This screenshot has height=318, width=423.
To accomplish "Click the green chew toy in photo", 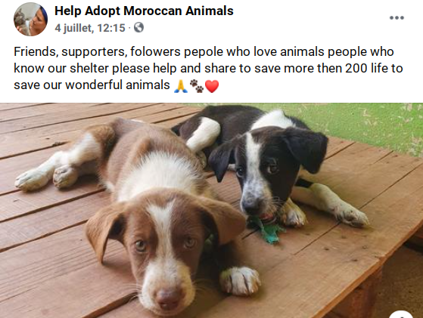I will click(x=266, y=229).
